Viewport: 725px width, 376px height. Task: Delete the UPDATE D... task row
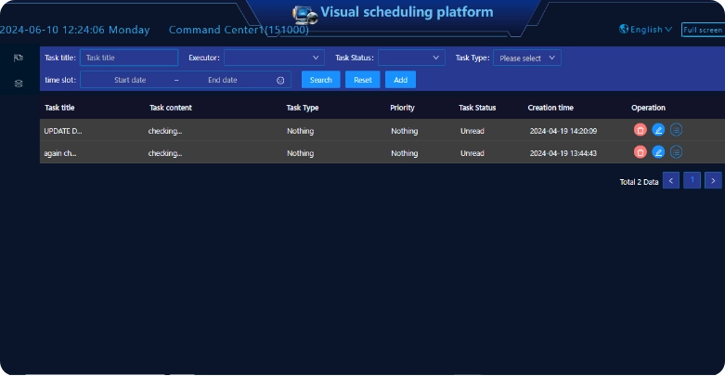[641, 130]
